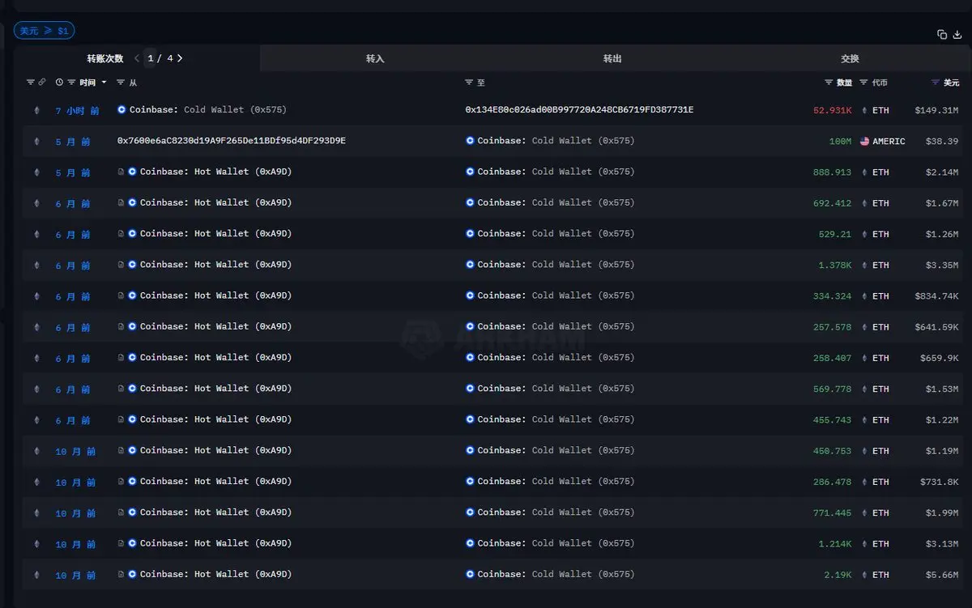Switch to the 交换 tab

(x=850, y=58)
